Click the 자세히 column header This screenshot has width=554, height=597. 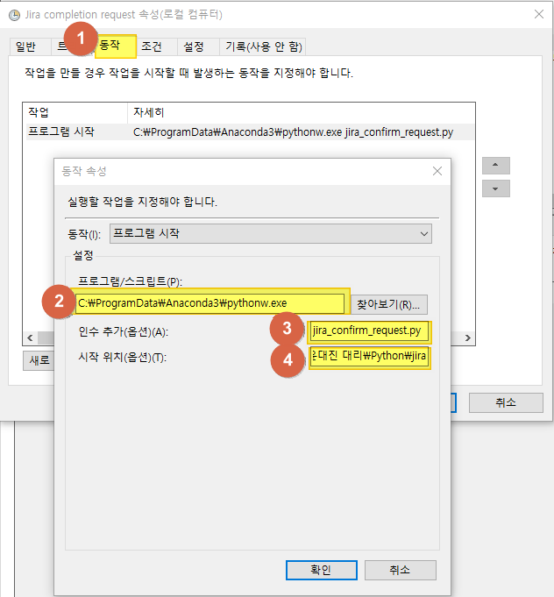[301, 112]
